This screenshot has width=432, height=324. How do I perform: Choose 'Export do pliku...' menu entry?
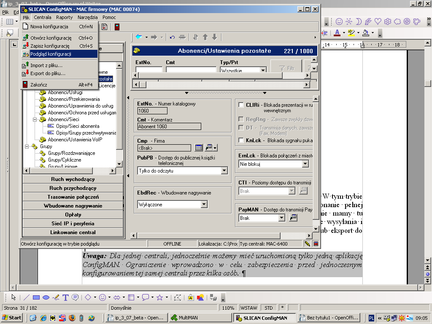click(59, 73)
